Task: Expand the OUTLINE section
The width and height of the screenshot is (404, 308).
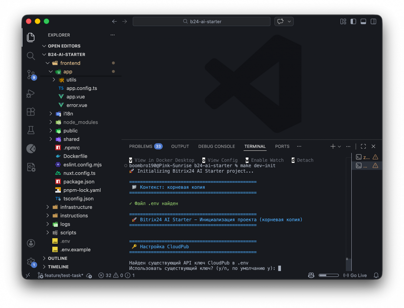Action: [x=57, y=258]
